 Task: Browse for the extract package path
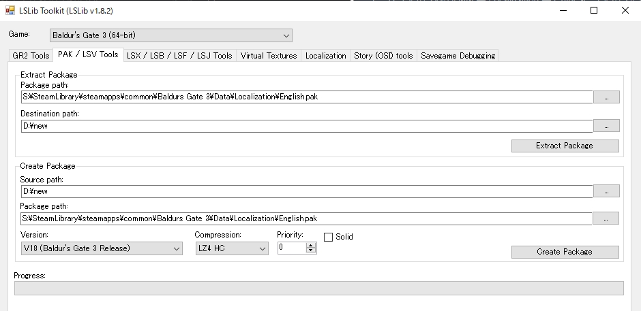(606, 97)
